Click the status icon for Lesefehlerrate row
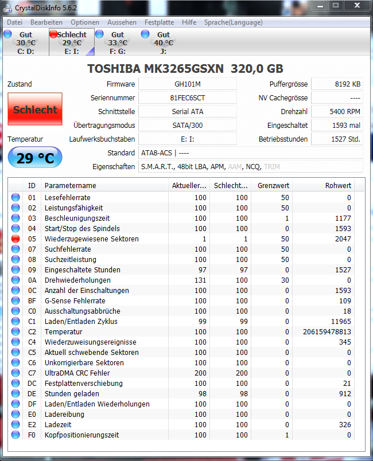 coord(15,197)
